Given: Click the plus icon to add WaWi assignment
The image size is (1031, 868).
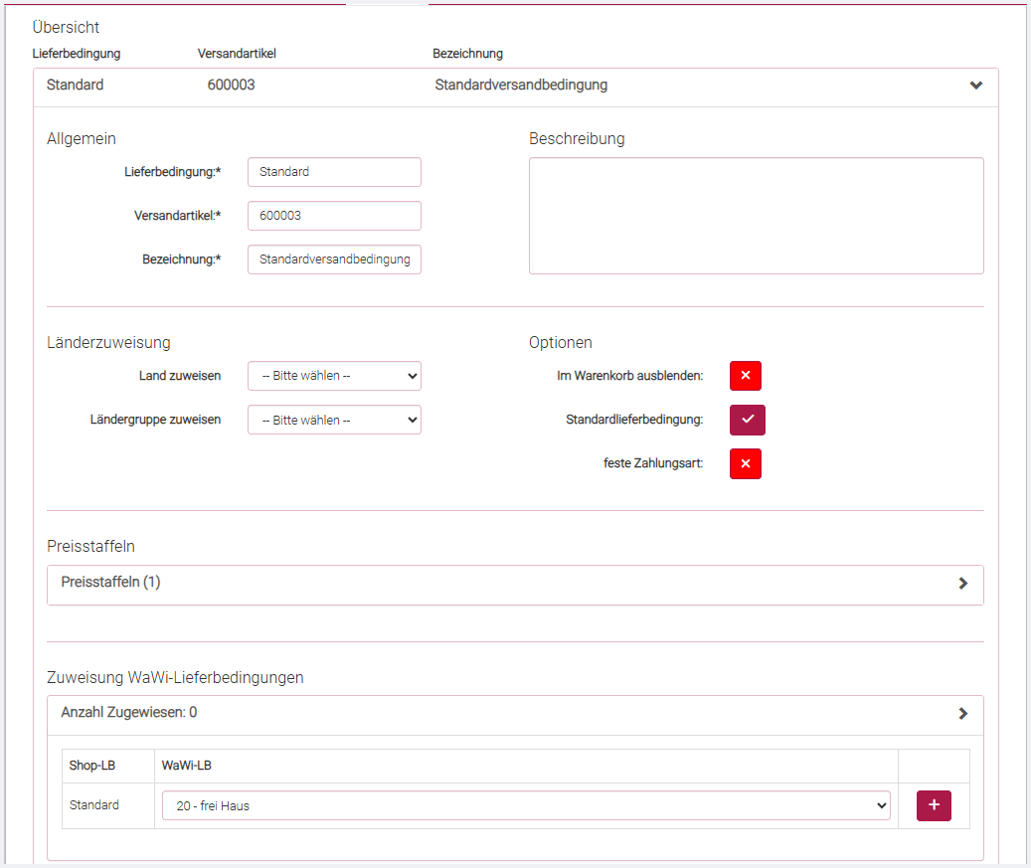Looking at the screenshot, I should point(933,805).
